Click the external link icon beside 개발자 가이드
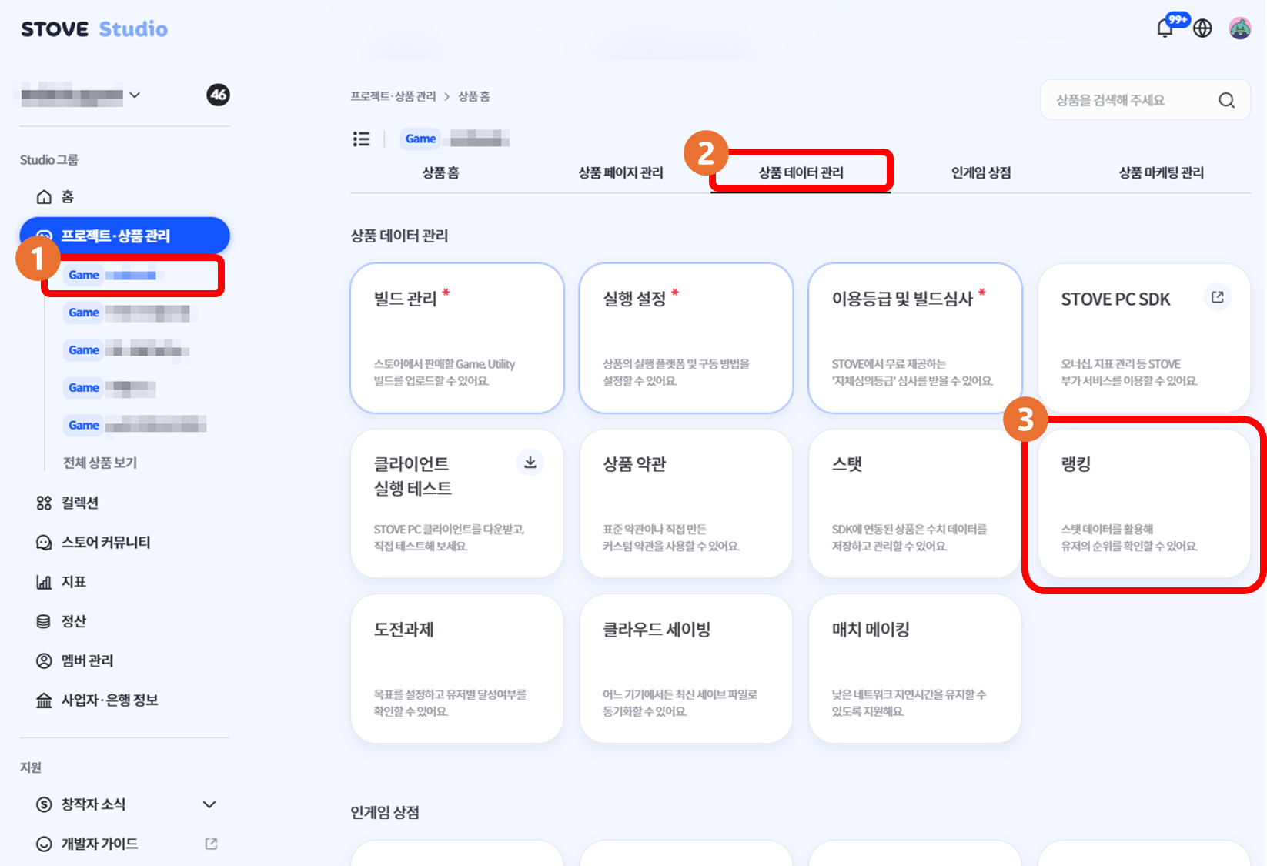 (x=211, y=844)
